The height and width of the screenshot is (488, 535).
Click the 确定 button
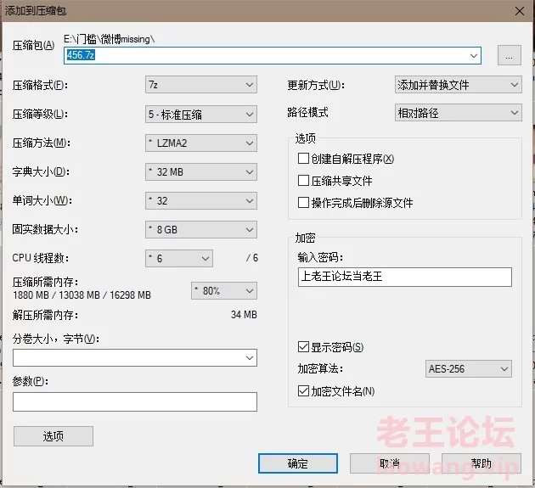click(298, 463)
